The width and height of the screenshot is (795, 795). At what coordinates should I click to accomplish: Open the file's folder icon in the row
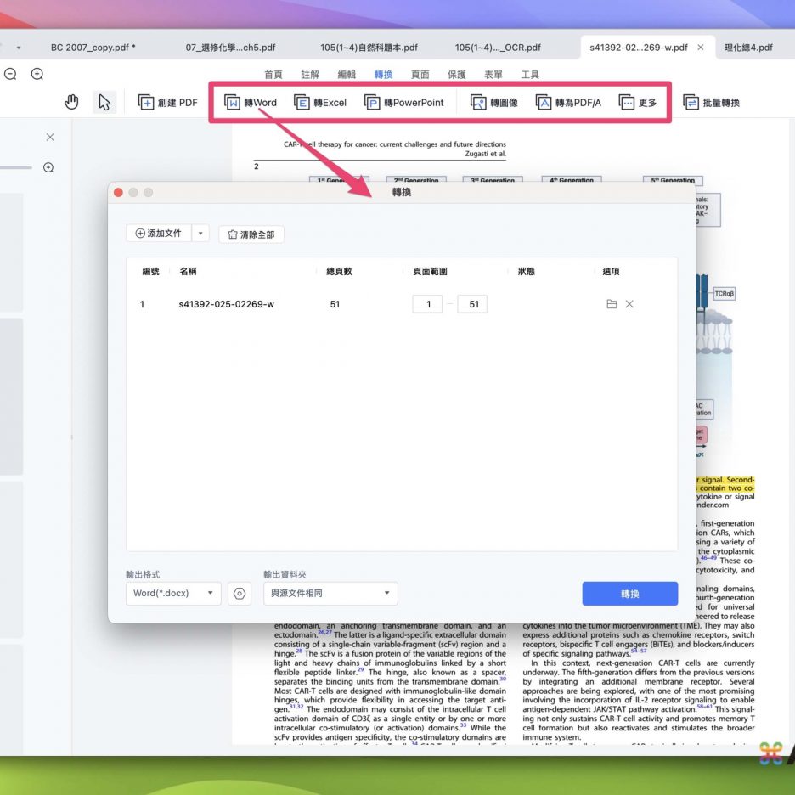[x=612, y=304]
